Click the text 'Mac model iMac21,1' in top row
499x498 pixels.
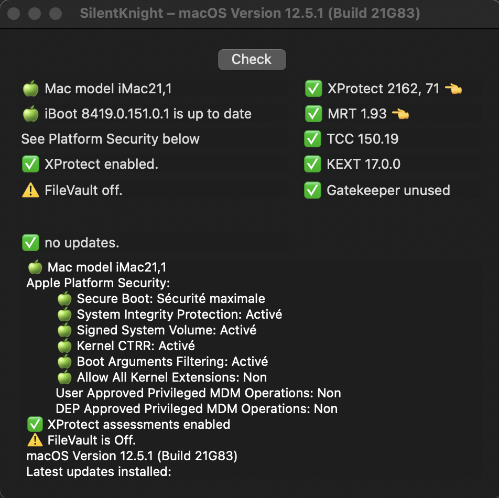108,89
